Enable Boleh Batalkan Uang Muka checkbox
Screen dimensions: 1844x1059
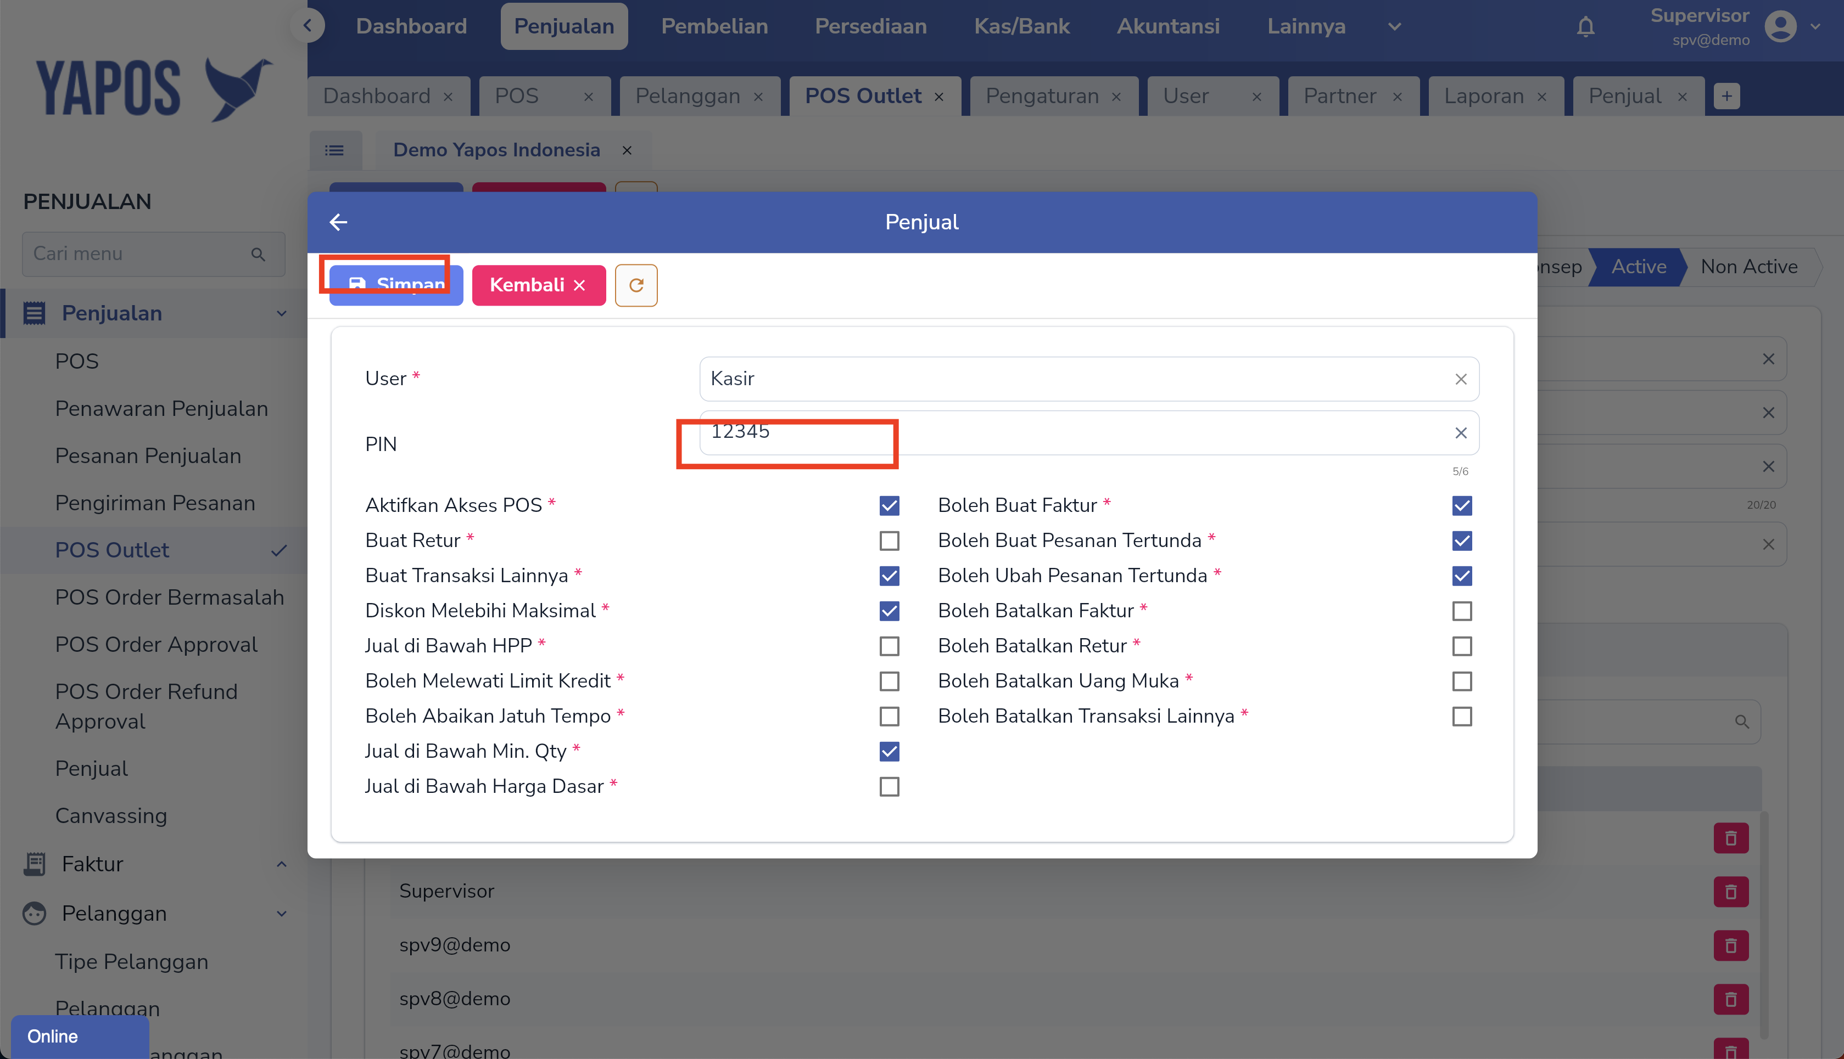(1462, 681)
